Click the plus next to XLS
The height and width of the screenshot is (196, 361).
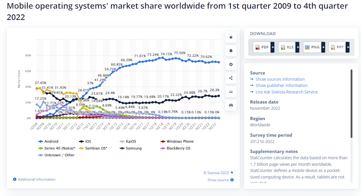point(298,47)
